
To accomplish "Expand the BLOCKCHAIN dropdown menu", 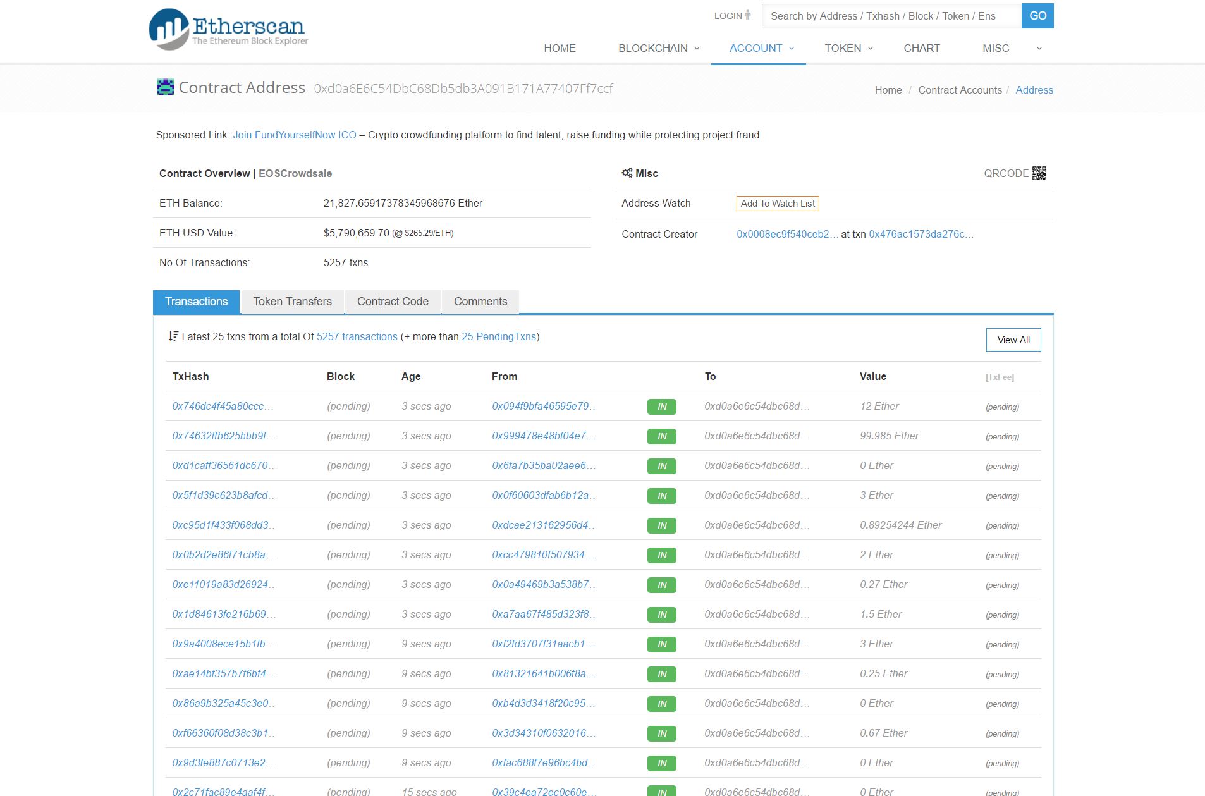I will click(659, 48).
